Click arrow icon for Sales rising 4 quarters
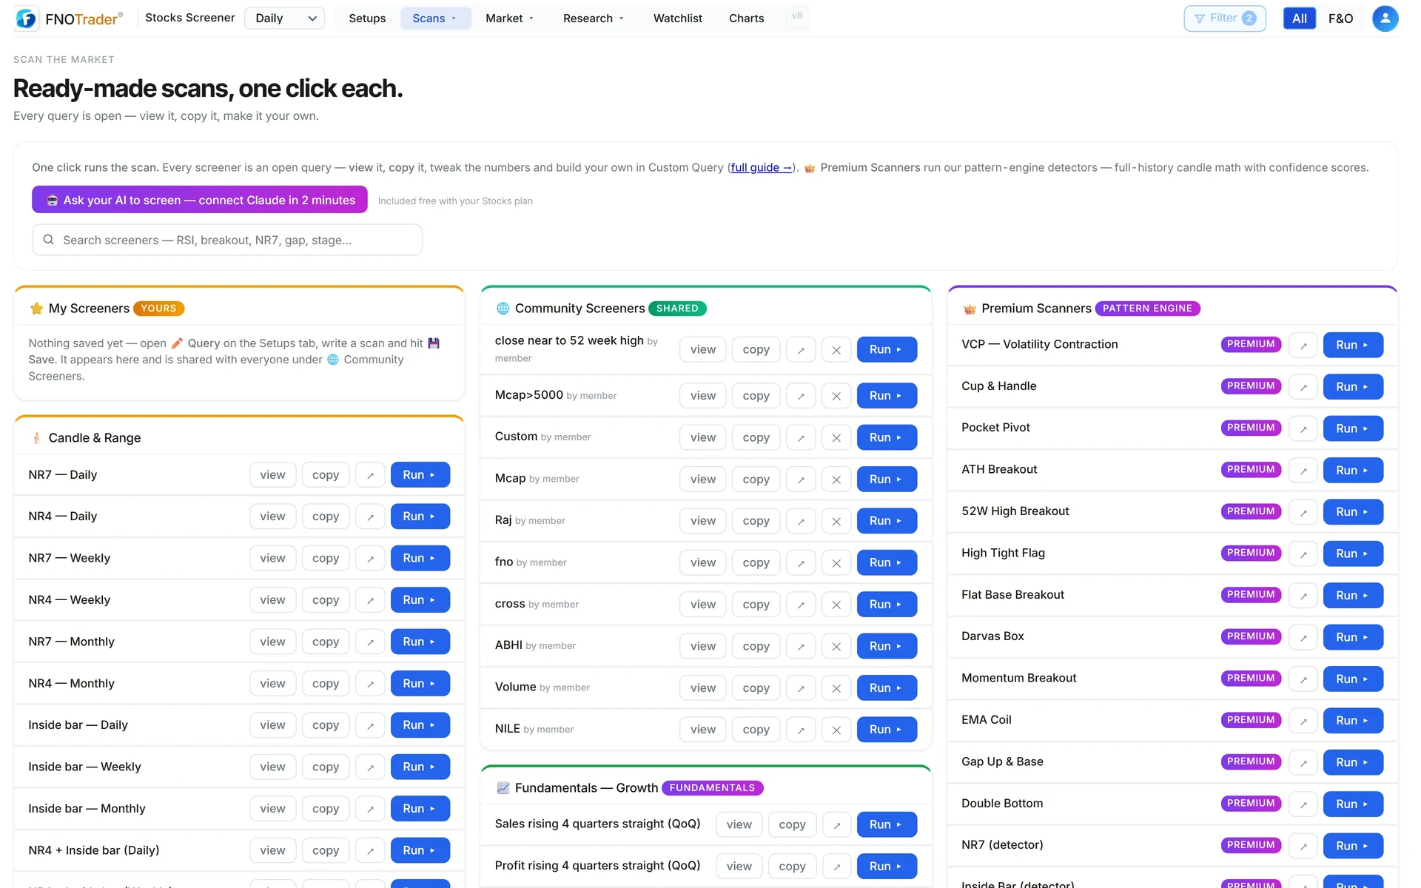This screenshot has width=1421, height=888. (837, 824)
